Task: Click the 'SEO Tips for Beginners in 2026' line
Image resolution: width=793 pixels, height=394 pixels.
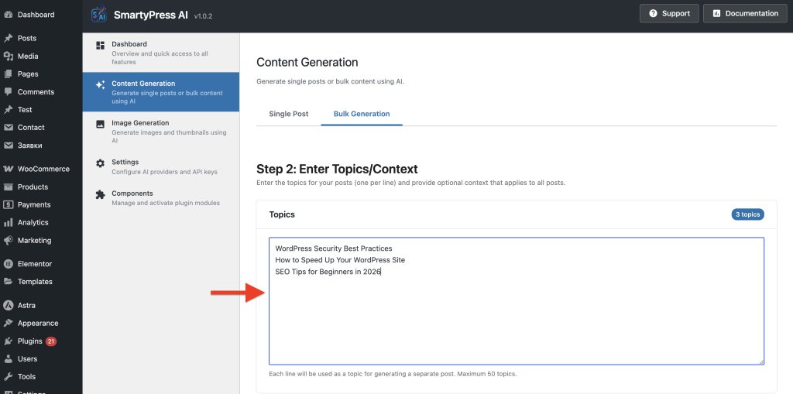Action: coord(328,272)
